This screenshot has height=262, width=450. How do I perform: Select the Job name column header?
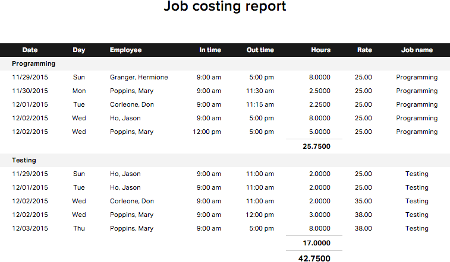[x=417, y=50]
